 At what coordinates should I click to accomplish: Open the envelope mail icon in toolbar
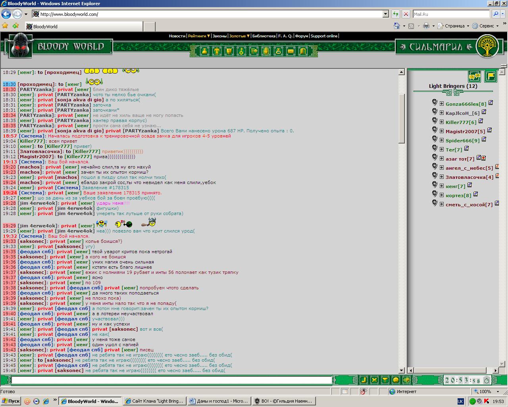click(x=291, y=51)
